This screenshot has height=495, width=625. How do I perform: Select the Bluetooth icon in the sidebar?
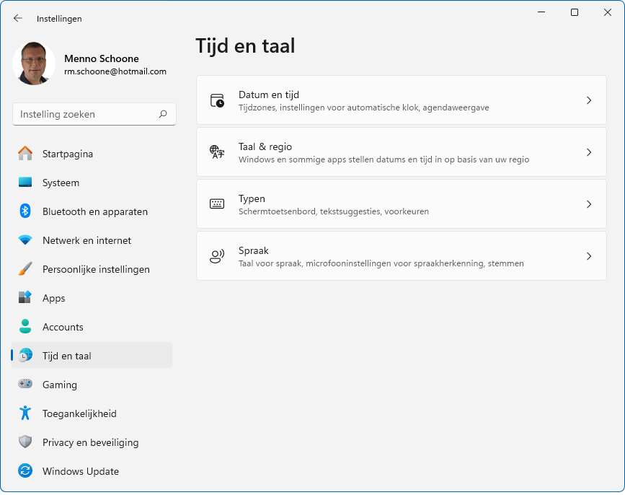pyautogui.click(x=25, y=211)
